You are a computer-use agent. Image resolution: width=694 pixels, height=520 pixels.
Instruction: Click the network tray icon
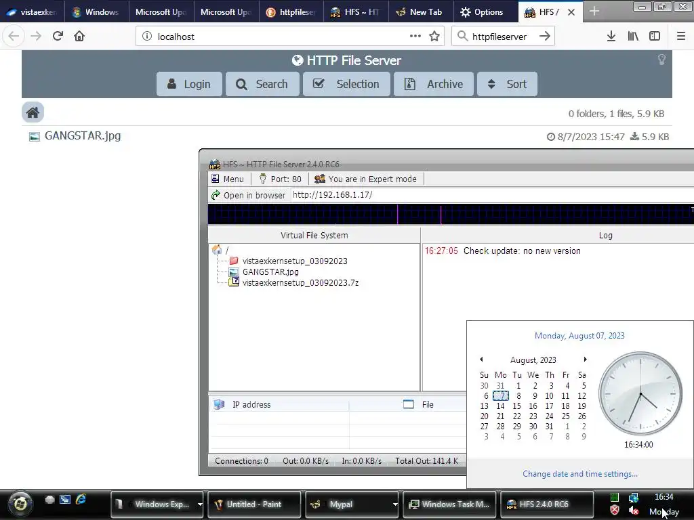pos(634,498)
